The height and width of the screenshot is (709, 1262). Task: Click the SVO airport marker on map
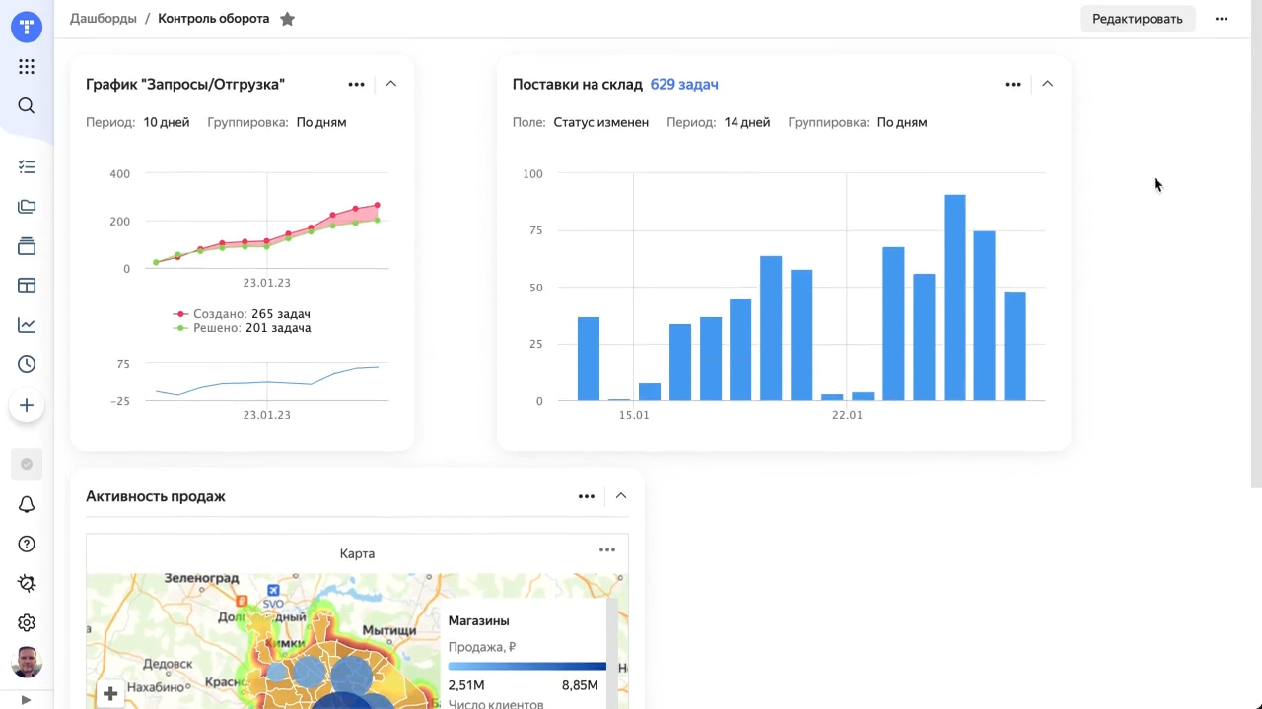pos(273,596)
